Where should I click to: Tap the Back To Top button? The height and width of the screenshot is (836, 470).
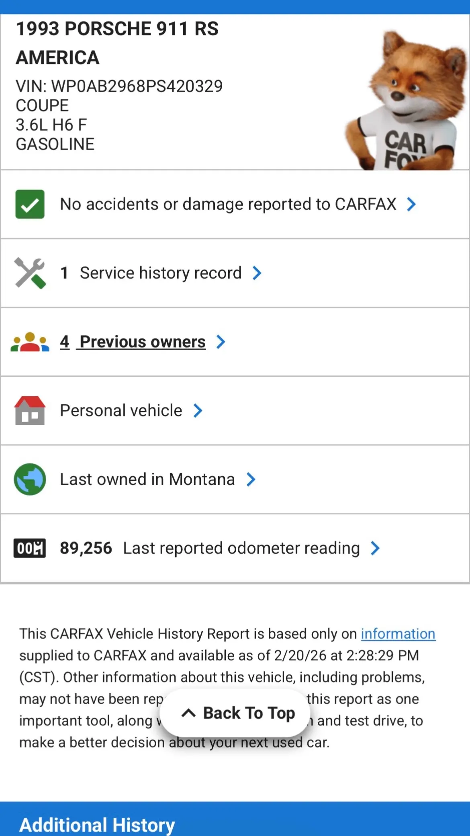point(235,713)
